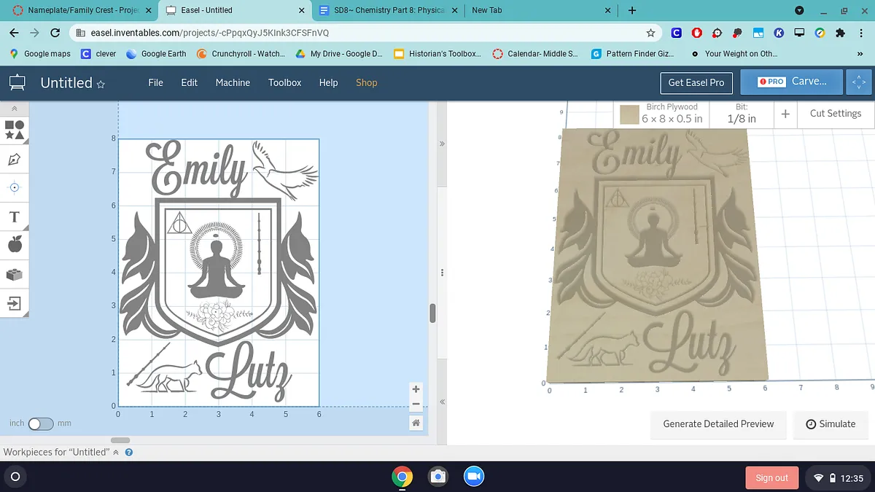875x492 pixels.
Task: Select the Text tool
Action: click(15, 216)
